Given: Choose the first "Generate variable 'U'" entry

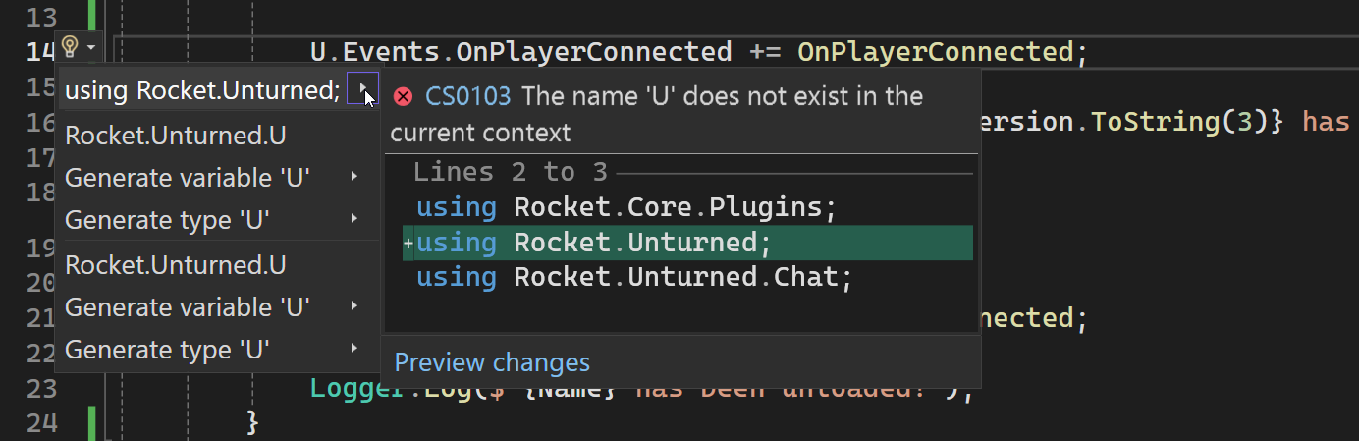Looking at the screenshot, I should 188,178.
